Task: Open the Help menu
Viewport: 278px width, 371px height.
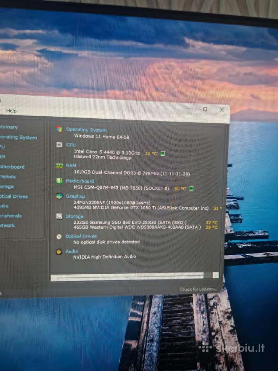Action: coord(11,110)
